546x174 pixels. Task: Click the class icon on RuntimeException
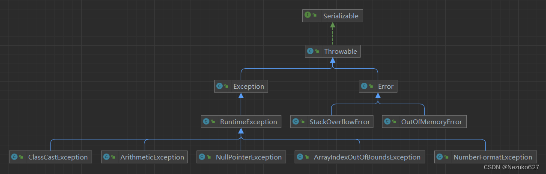[x=206, y=122]
